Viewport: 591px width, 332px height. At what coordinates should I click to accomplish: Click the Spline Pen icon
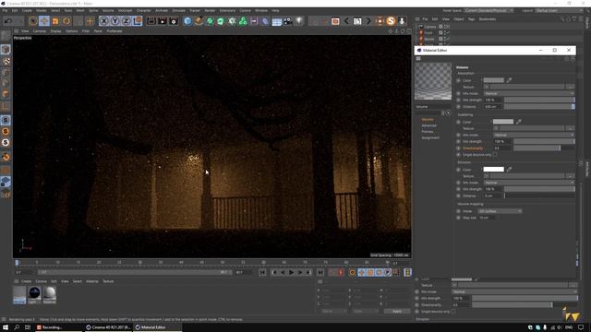199,21
